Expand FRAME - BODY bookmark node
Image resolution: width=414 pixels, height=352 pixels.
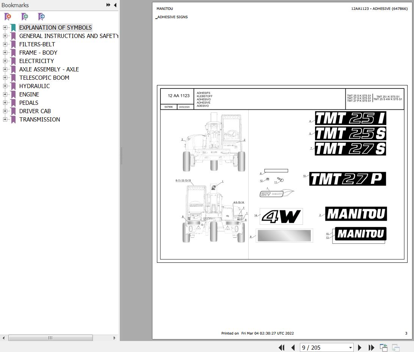5,53
